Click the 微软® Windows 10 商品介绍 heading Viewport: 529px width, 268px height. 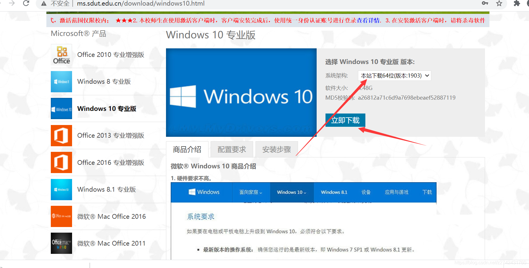pyautogui.click(x=213, y=166)
